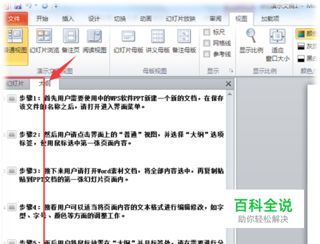The image size is (320, 244).
Task: Click the outline pane scroll up arrow
Action: pyautogui.click(x=230, y=94)
